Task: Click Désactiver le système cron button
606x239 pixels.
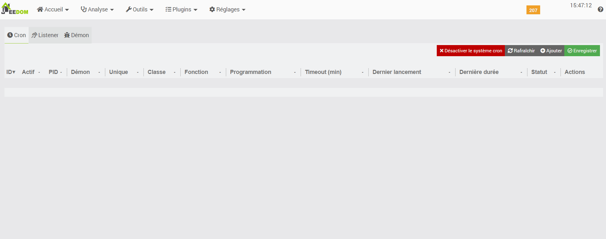Action: (x=470, y=51)
